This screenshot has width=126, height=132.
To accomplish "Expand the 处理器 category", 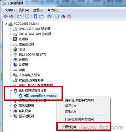I will point(11,39).
